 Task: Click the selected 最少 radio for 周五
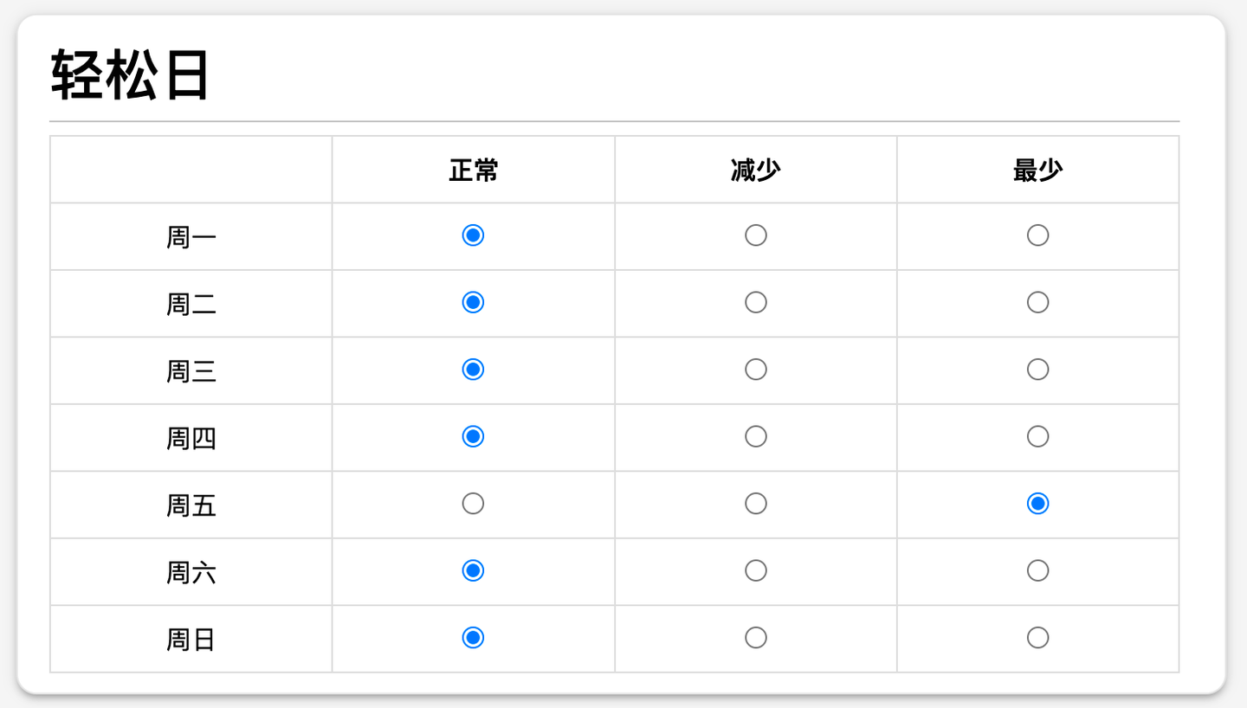(x=1037, y=504)
